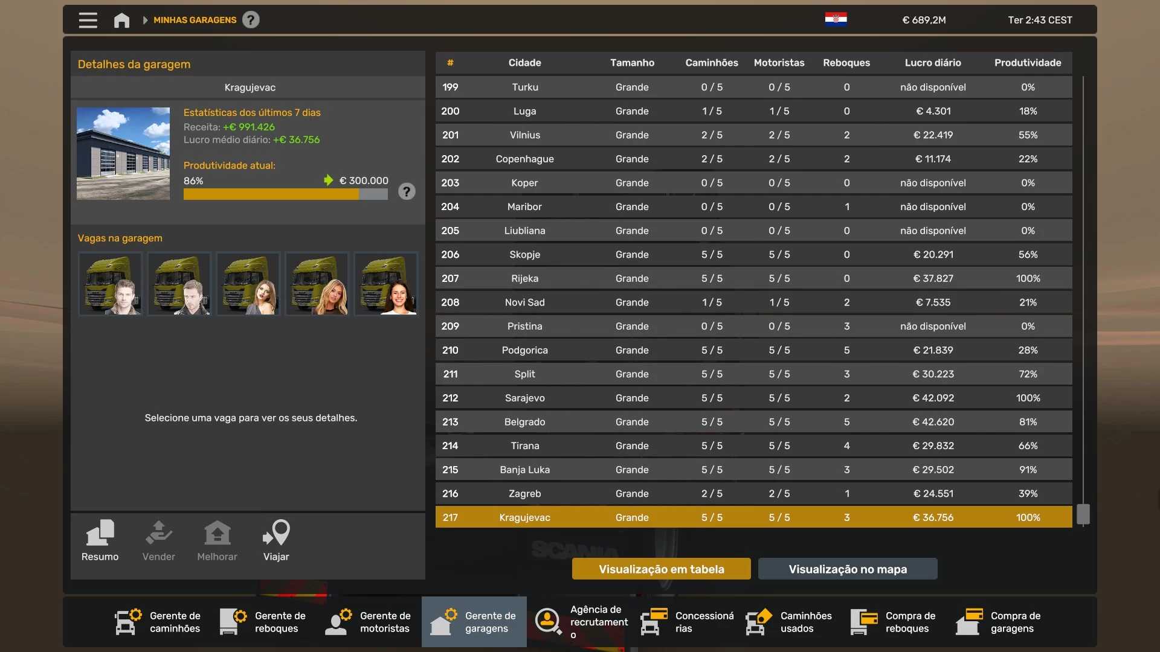Sort table by Lucro diário column
1160x652 pixels.
tap(932, 63)
